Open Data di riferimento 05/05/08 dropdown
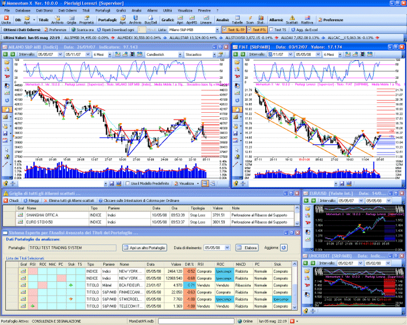The height and width of the screenshot is (325, 407). pos(227,247)
